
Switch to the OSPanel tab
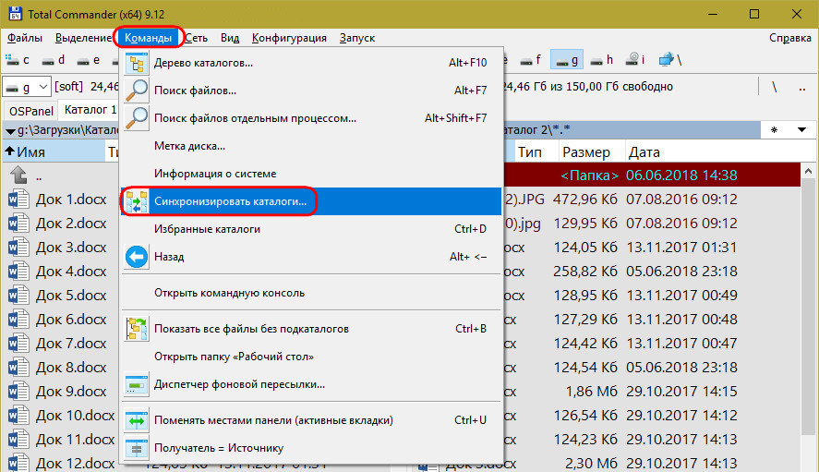[x=31, y=111]
